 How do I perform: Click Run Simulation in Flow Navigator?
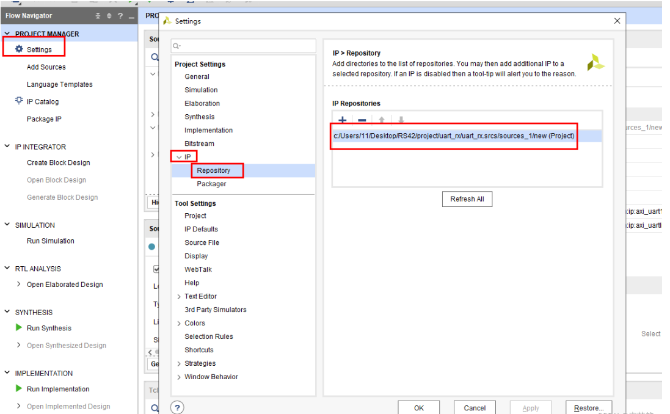(x=51, y=241)
